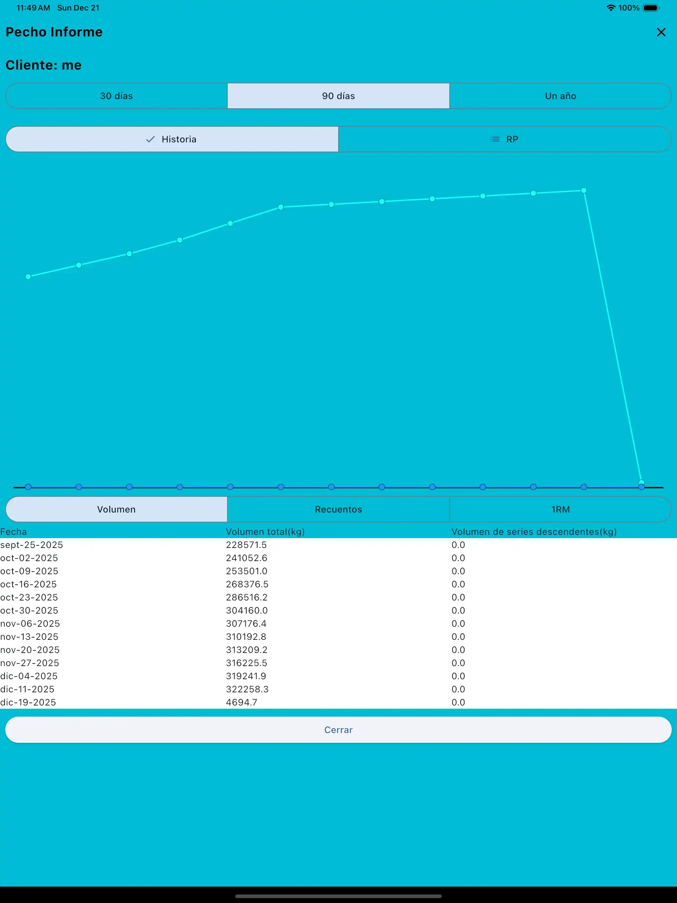Click the peak data point on chart
This screenshot has height=903, width=677.
pyautogui.click(x=584, y=191)
